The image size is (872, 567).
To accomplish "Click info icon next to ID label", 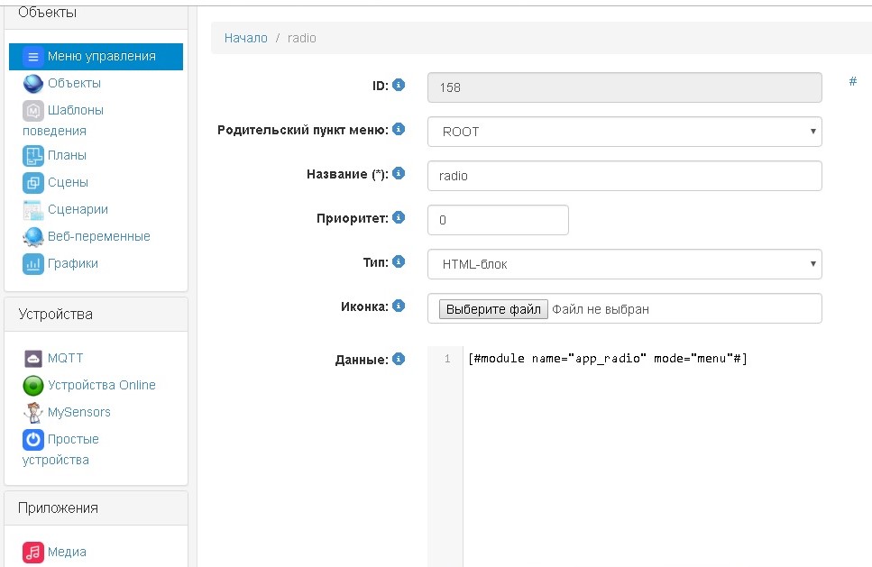I will pos(399,85).
